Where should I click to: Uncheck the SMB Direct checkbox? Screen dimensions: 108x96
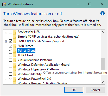(10, 46)
